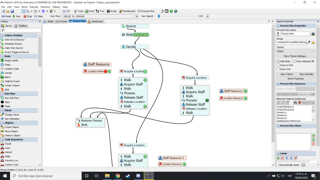Open the Run Time dropdown arrow
Viewport: 320px width, 180px height.
pyautogui.click(x=137, y=16)
